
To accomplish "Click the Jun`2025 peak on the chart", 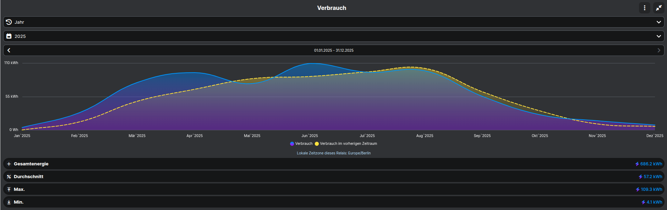I will pyautogui.click(x=312, y=64).
